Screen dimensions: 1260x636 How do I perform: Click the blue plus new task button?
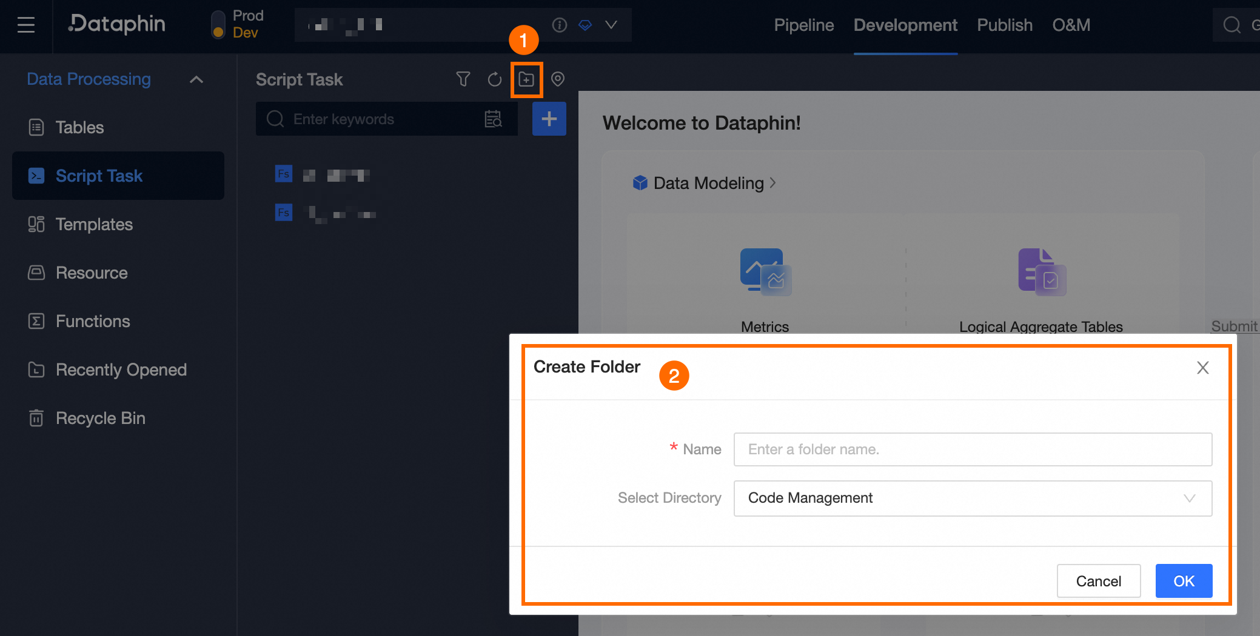click(x=549, y=119)
